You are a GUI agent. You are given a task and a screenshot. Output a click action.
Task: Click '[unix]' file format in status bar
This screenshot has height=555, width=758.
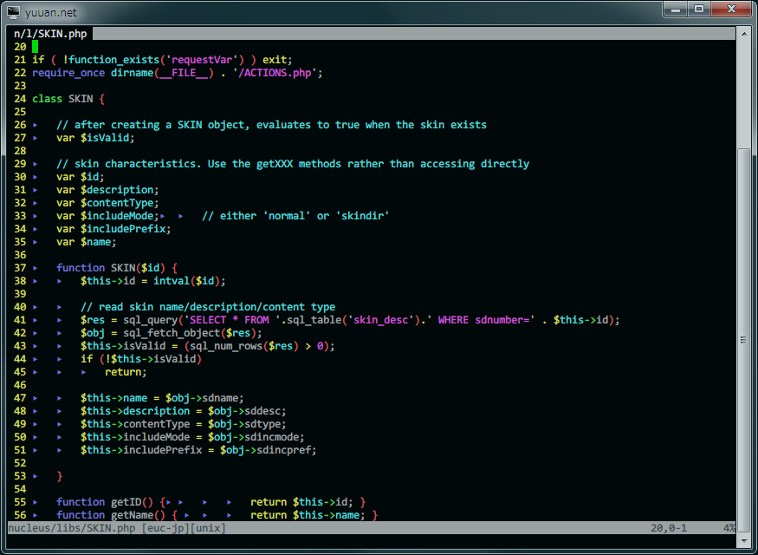[x=208, y=528]
